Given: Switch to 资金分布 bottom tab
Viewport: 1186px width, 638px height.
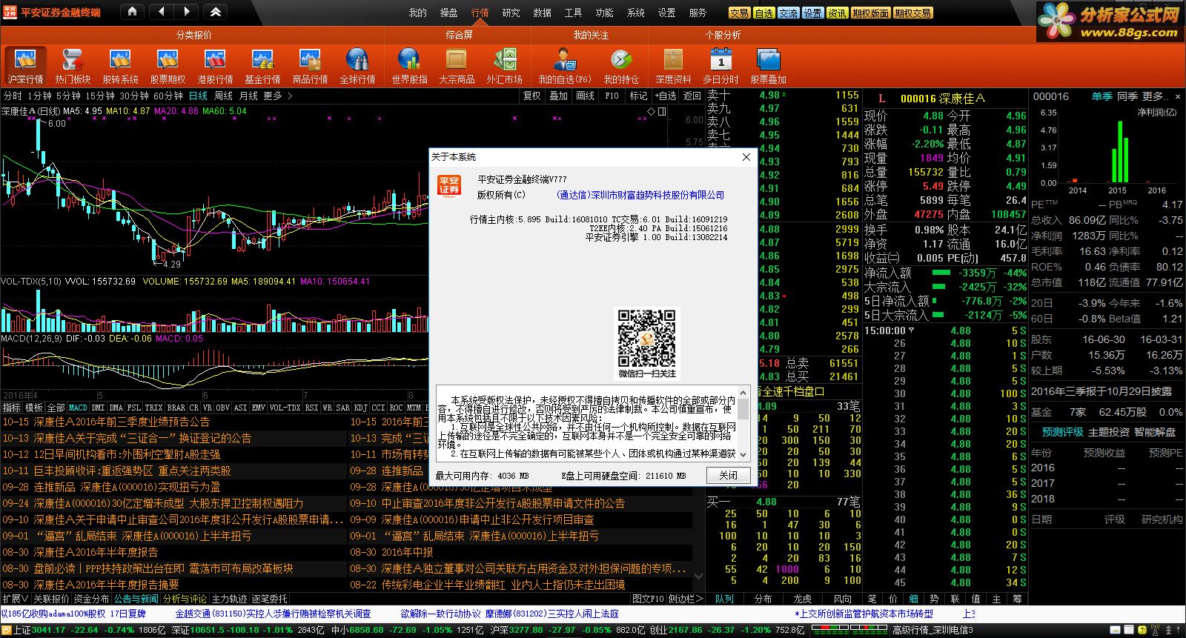Looking at the screenshot, I should tap(92, 599).
